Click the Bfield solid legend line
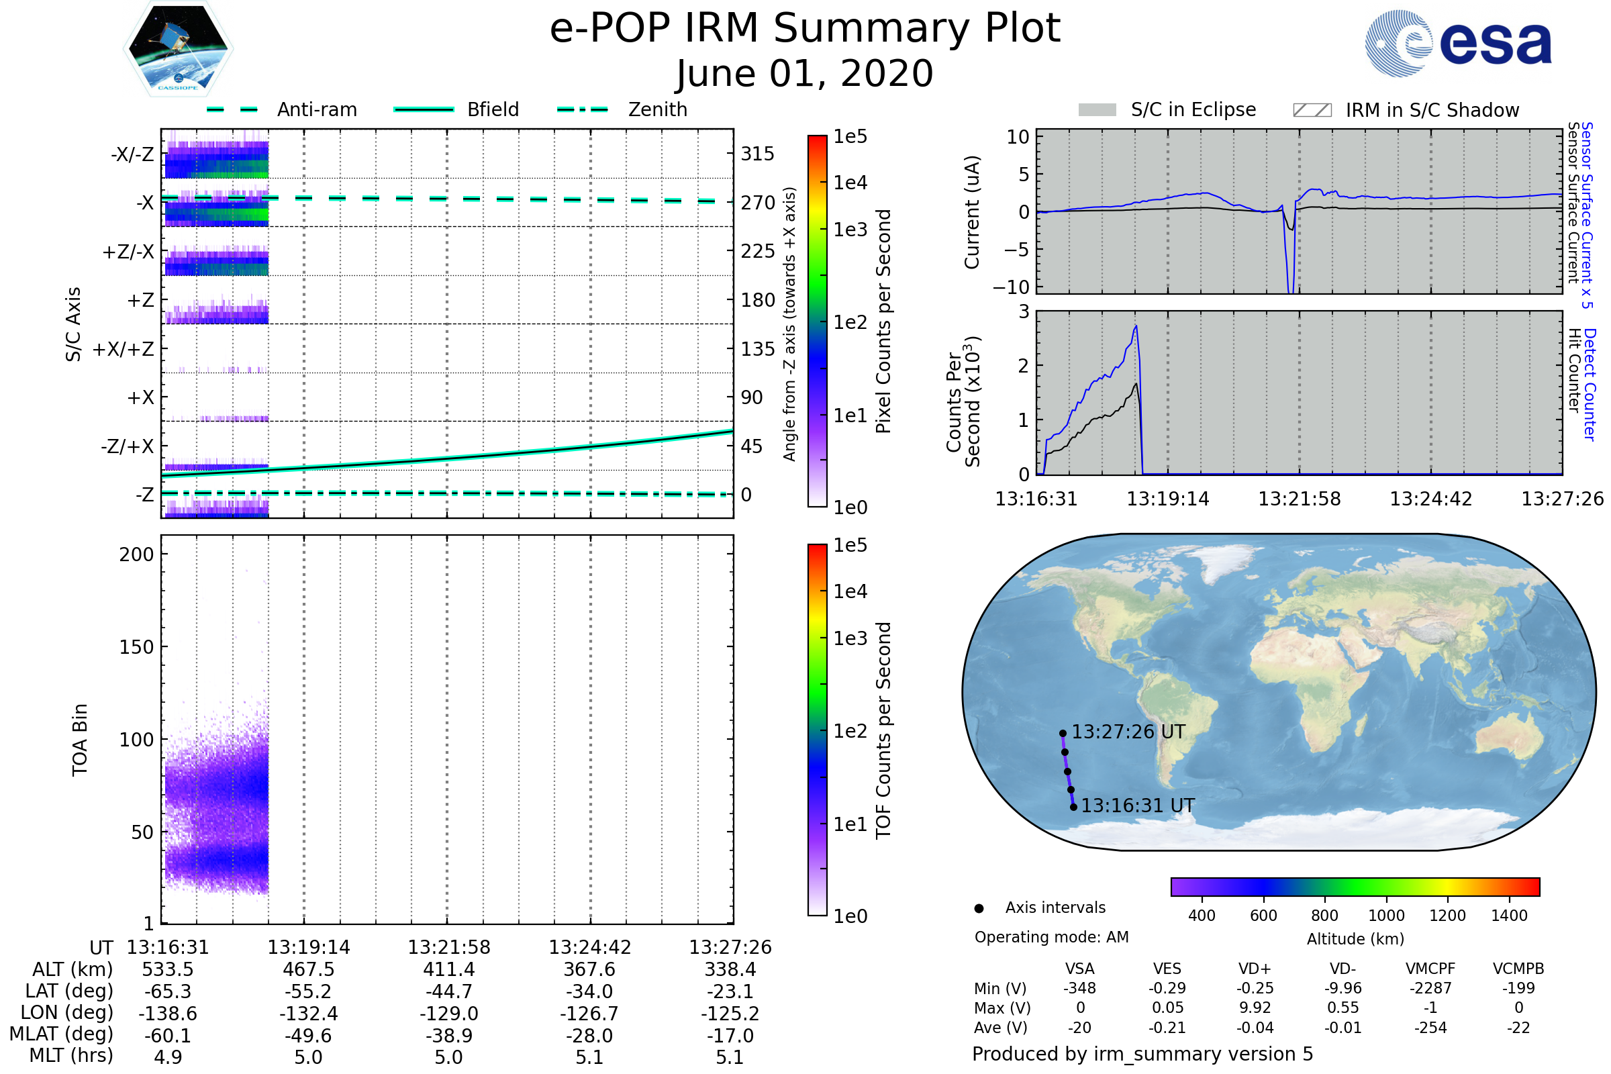This screenshot has height=1074, width=1611. 424,109
